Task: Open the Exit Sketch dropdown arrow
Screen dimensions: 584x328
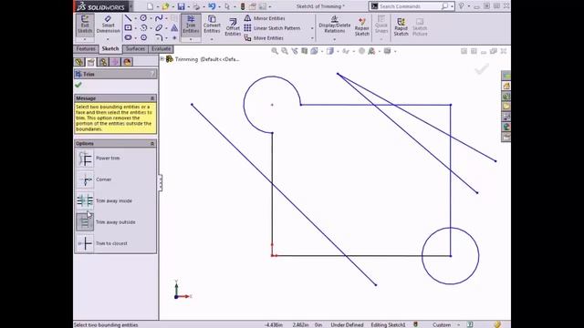Action: pos(85,39)
